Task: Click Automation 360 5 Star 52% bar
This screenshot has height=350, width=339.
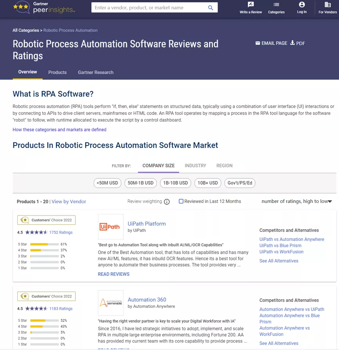Action: pos(45,321)
